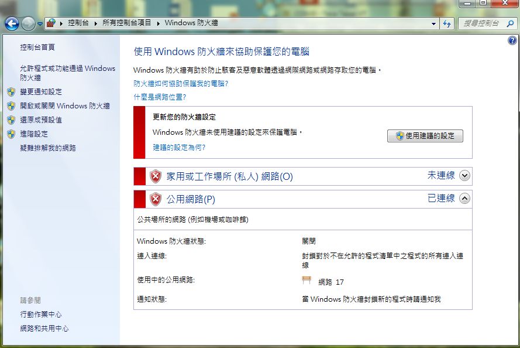Open the blue Help question mark icon
520x348 pixels.
(x=512, y=40)
